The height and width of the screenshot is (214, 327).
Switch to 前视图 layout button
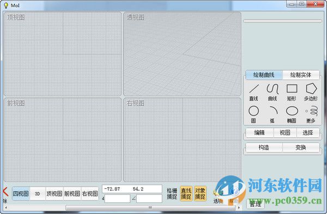72,193
